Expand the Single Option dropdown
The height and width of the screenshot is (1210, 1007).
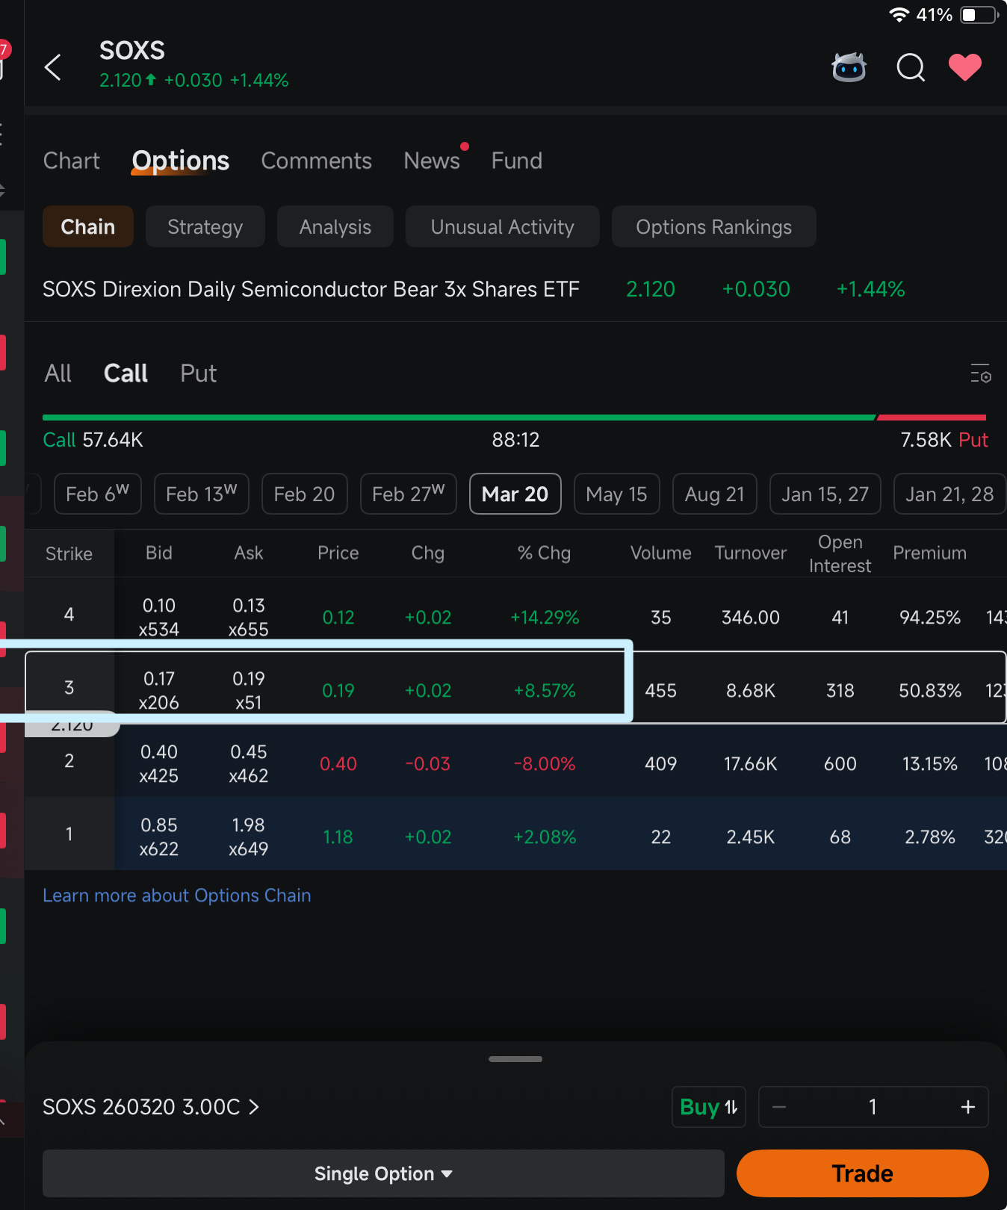[x=383, y=1174]
